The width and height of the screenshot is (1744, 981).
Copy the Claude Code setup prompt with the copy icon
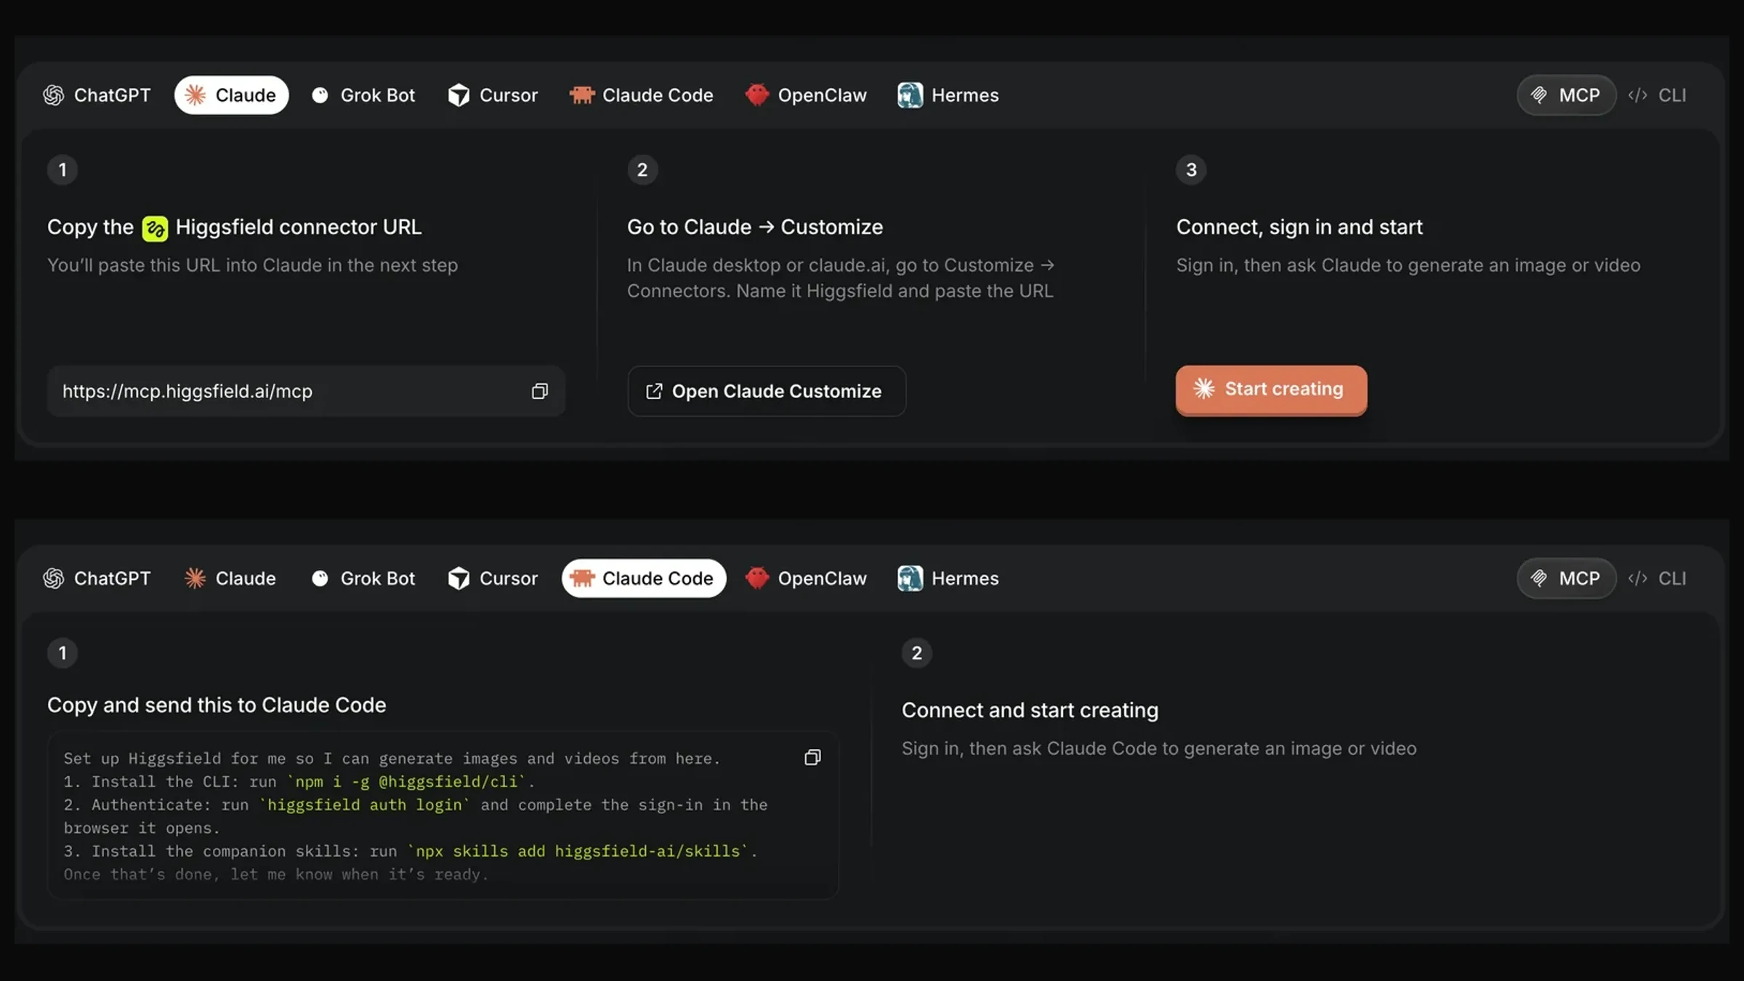812,758
